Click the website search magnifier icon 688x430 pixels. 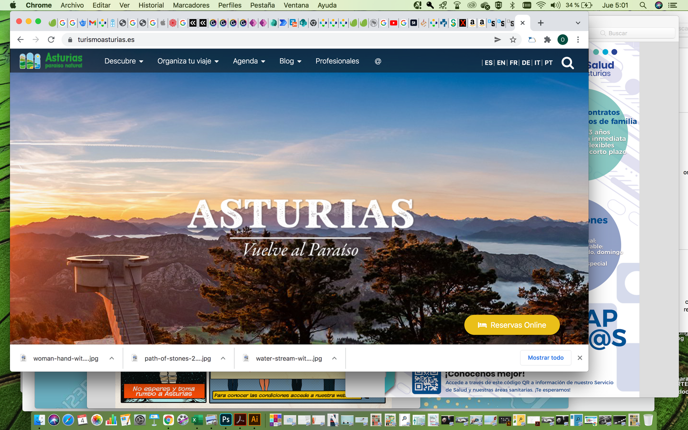[567, 63]
